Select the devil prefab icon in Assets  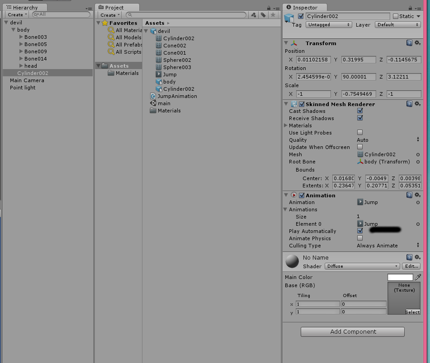point(154,31)
